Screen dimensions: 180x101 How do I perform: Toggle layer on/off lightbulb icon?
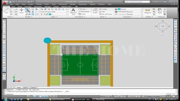[42, 14]
